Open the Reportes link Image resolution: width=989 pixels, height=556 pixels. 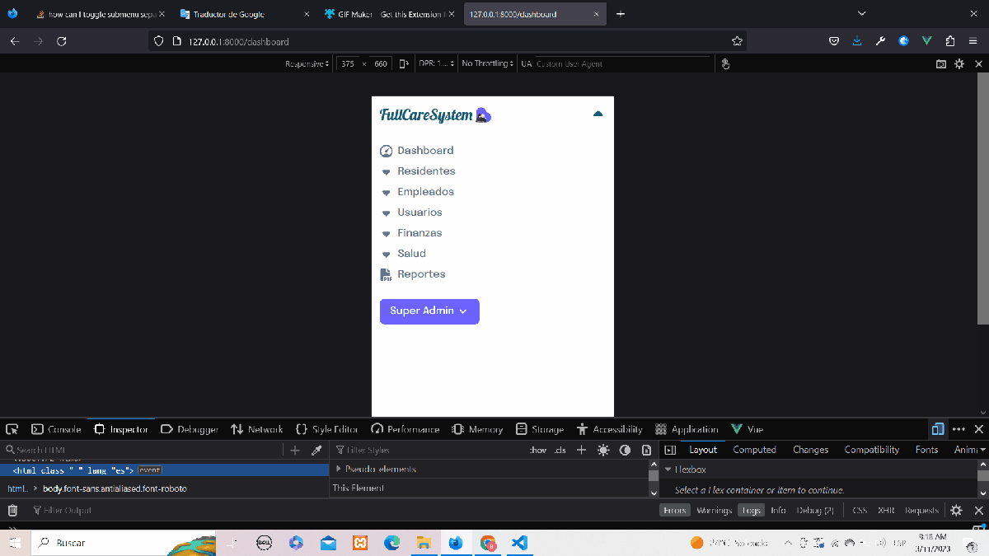[421, 274]
